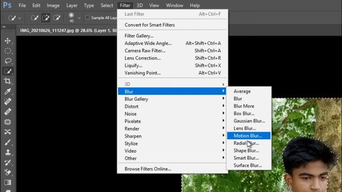Image resolution: width=342 pixels, height=192 pixels.
Task: Open the View menu
Action: pyautogui.click(x=154, y=5)
